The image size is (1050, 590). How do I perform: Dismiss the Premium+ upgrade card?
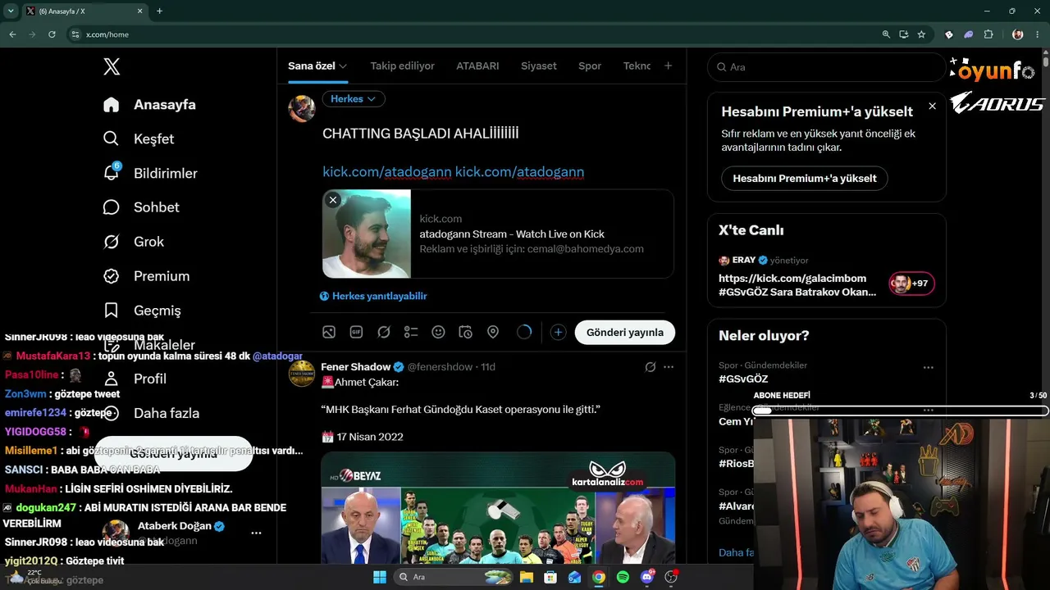coord(932,106)
